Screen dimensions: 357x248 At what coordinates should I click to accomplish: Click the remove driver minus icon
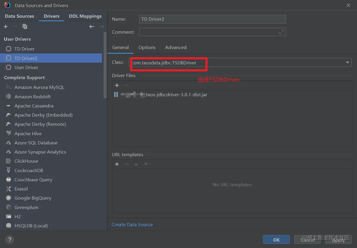15,27
